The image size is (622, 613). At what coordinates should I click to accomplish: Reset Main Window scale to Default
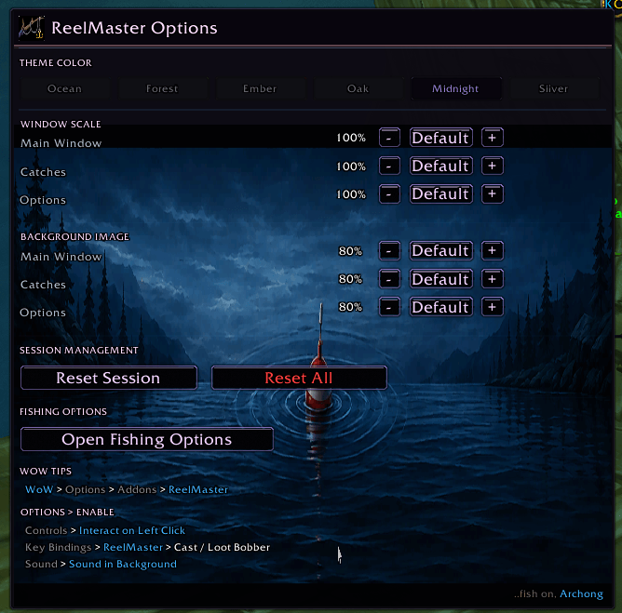click(x=440, y=138)
